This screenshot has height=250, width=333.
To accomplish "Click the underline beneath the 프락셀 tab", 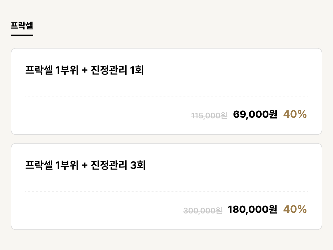I will [22, 35].
